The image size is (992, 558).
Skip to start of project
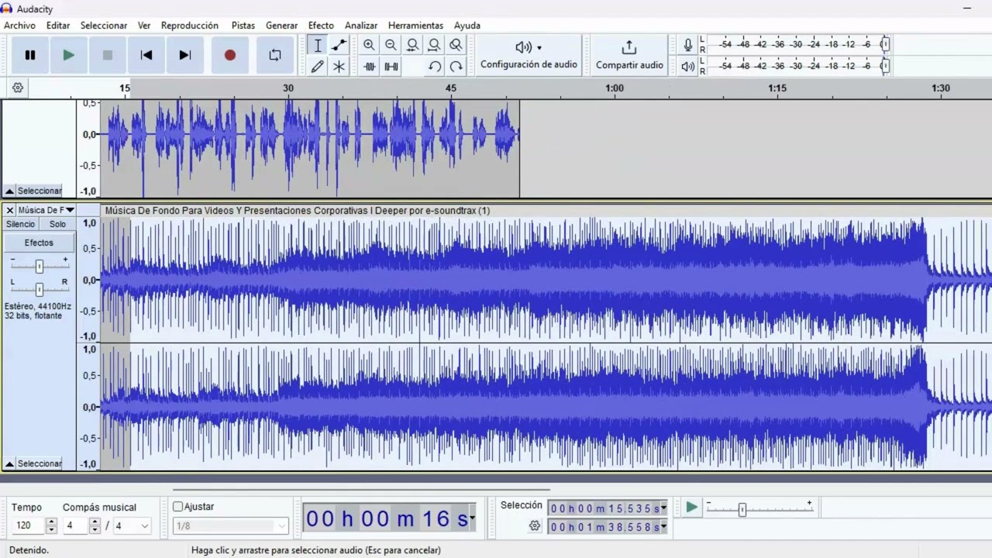click(146, 55)
